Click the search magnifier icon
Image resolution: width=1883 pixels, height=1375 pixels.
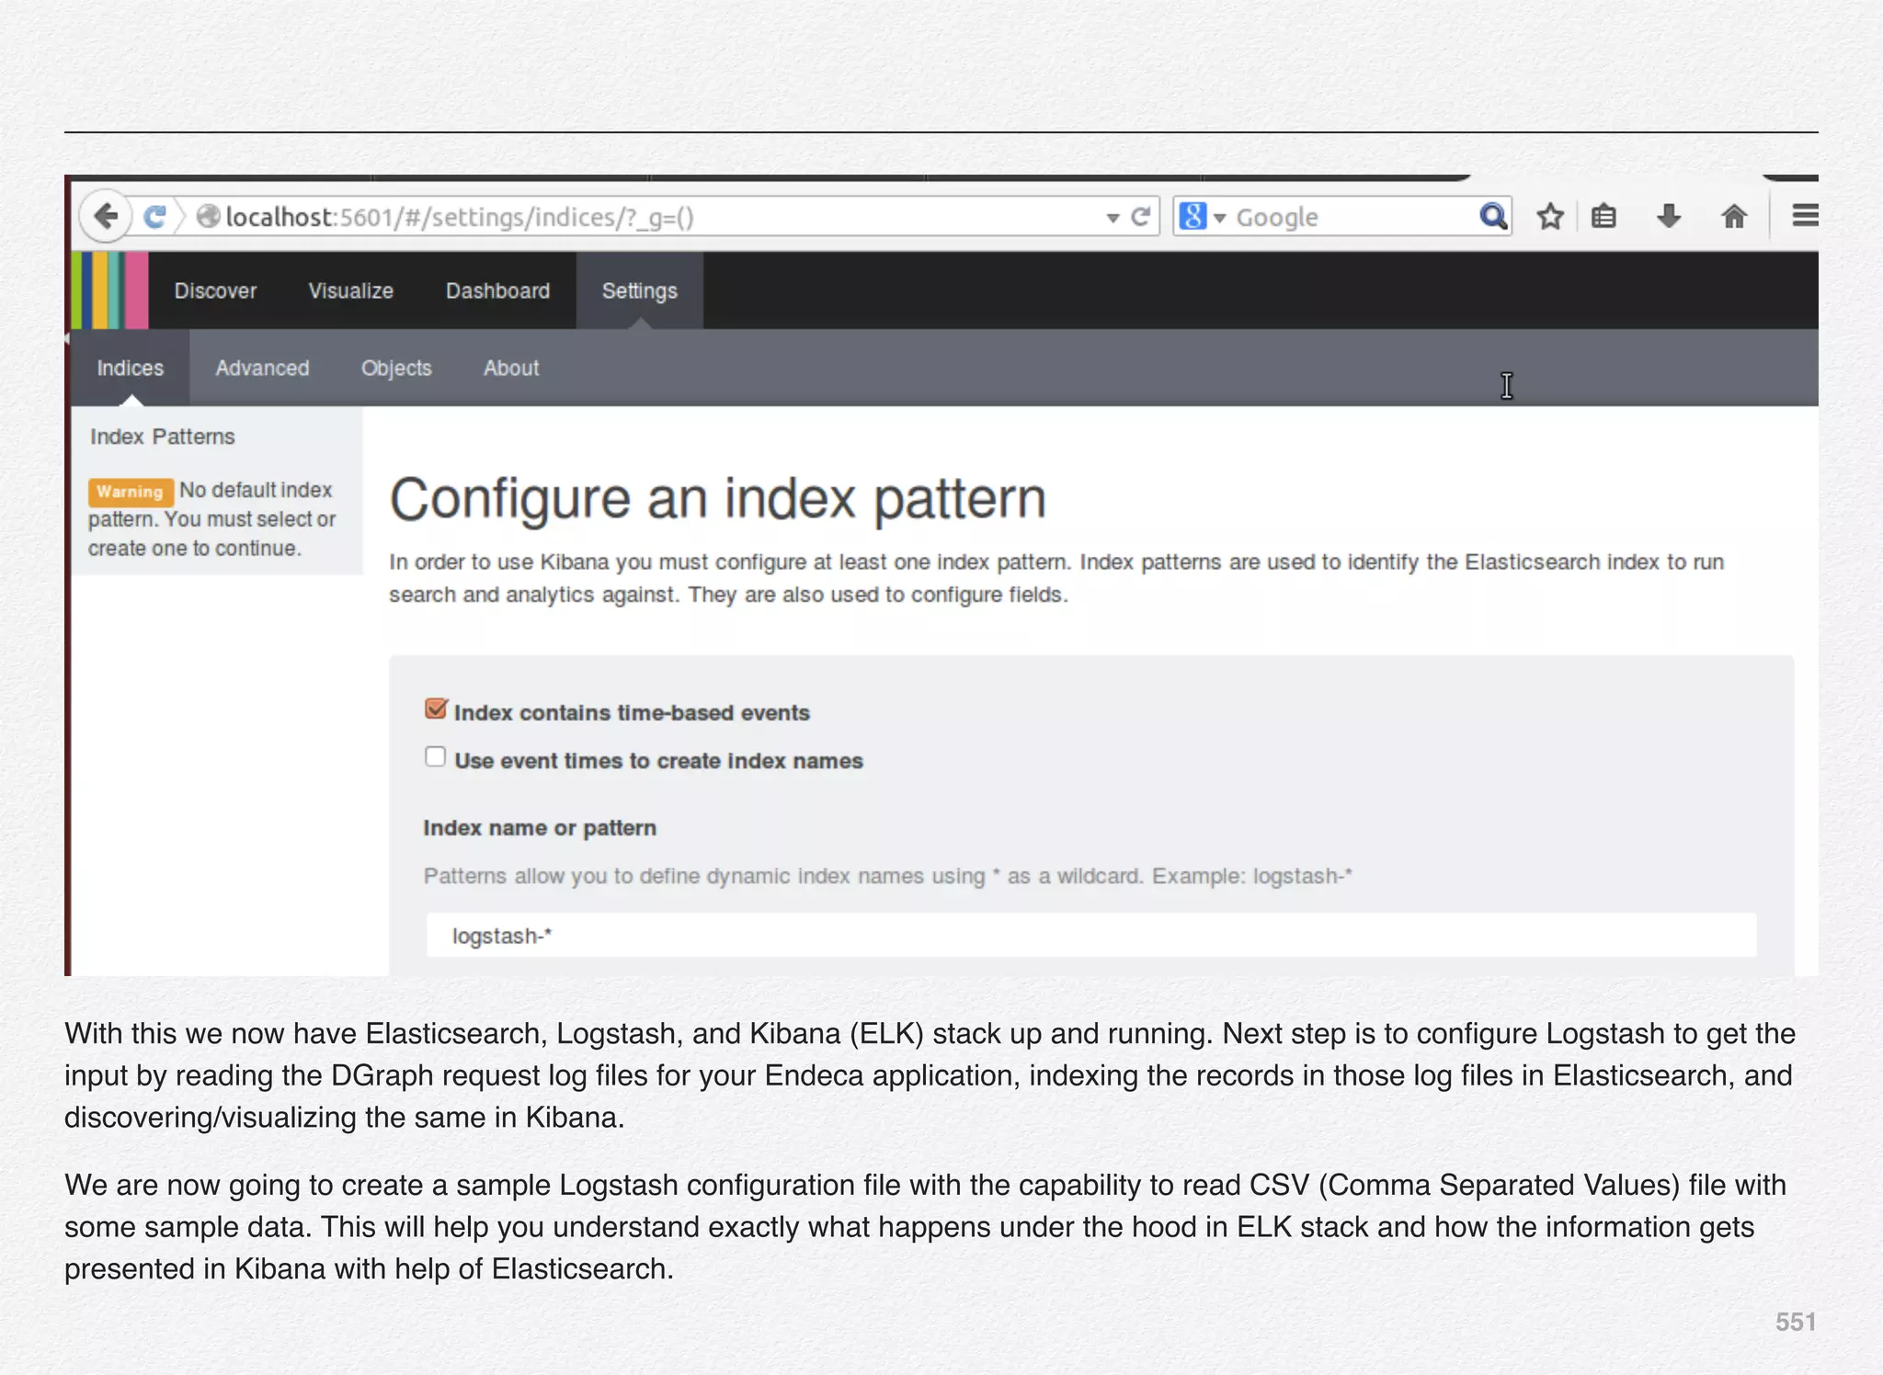[1492, 217]
